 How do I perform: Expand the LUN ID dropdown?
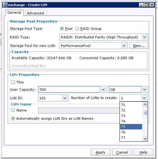[x=65, y=98]
